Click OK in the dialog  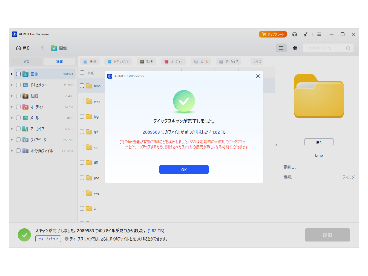184,169
